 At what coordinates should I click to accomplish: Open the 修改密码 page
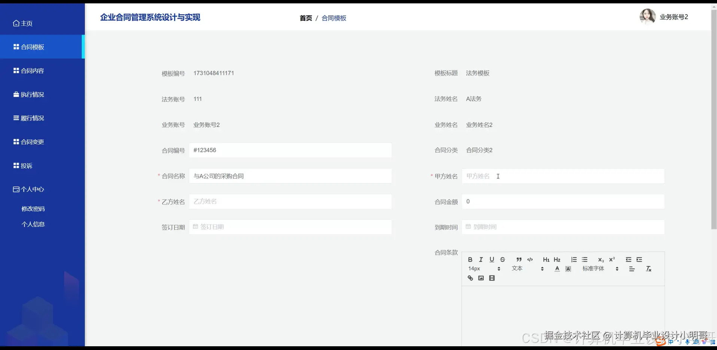33,208
